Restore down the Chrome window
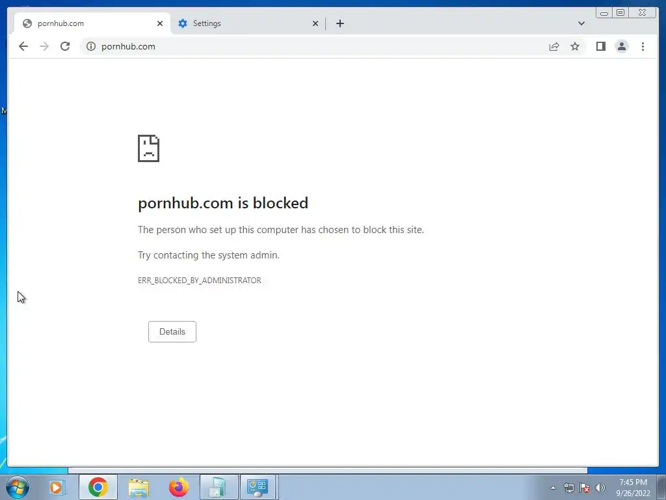Viewport: 666px width, 500px height. pos(620,13)
